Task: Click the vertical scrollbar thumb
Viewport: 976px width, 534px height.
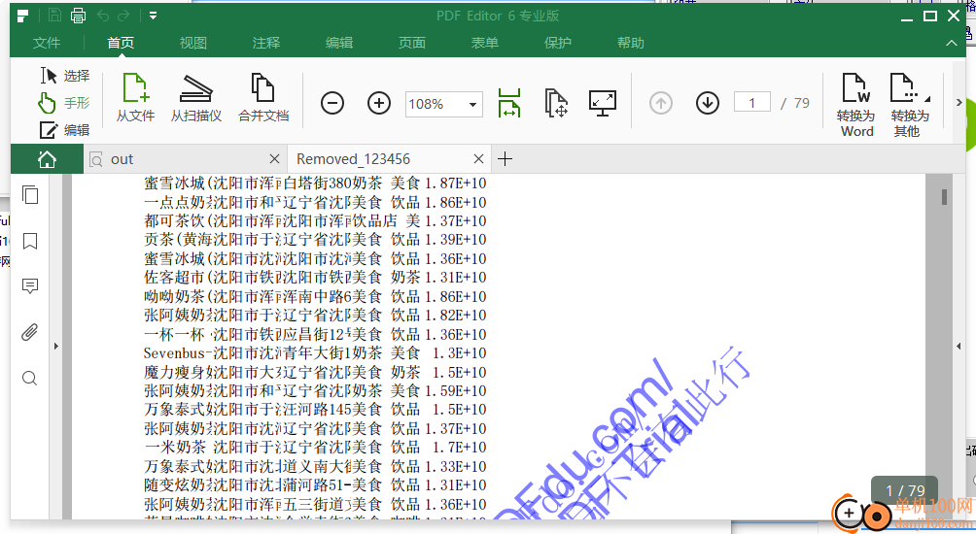Action: tap(944, 197)
